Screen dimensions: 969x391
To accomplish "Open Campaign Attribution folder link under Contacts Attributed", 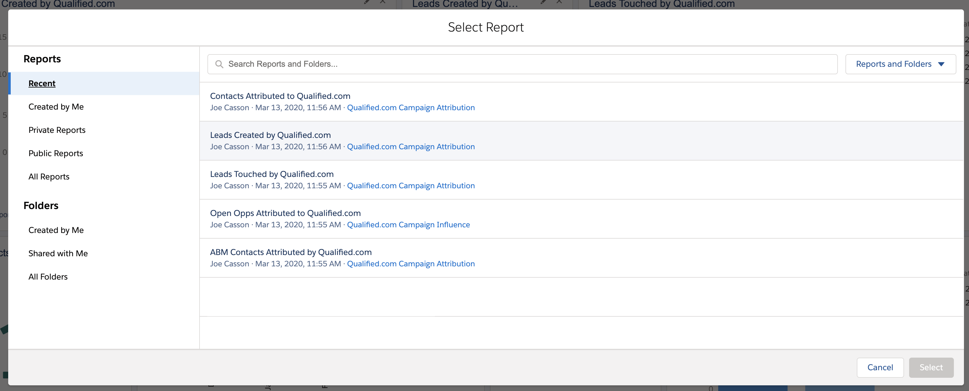I will [411, 108].
